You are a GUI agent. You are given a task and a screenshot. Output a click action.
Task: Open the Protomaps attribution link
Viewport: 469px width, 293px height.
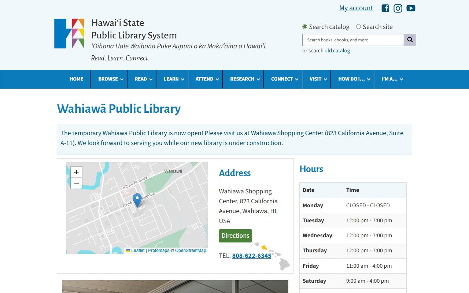point(159,251)
